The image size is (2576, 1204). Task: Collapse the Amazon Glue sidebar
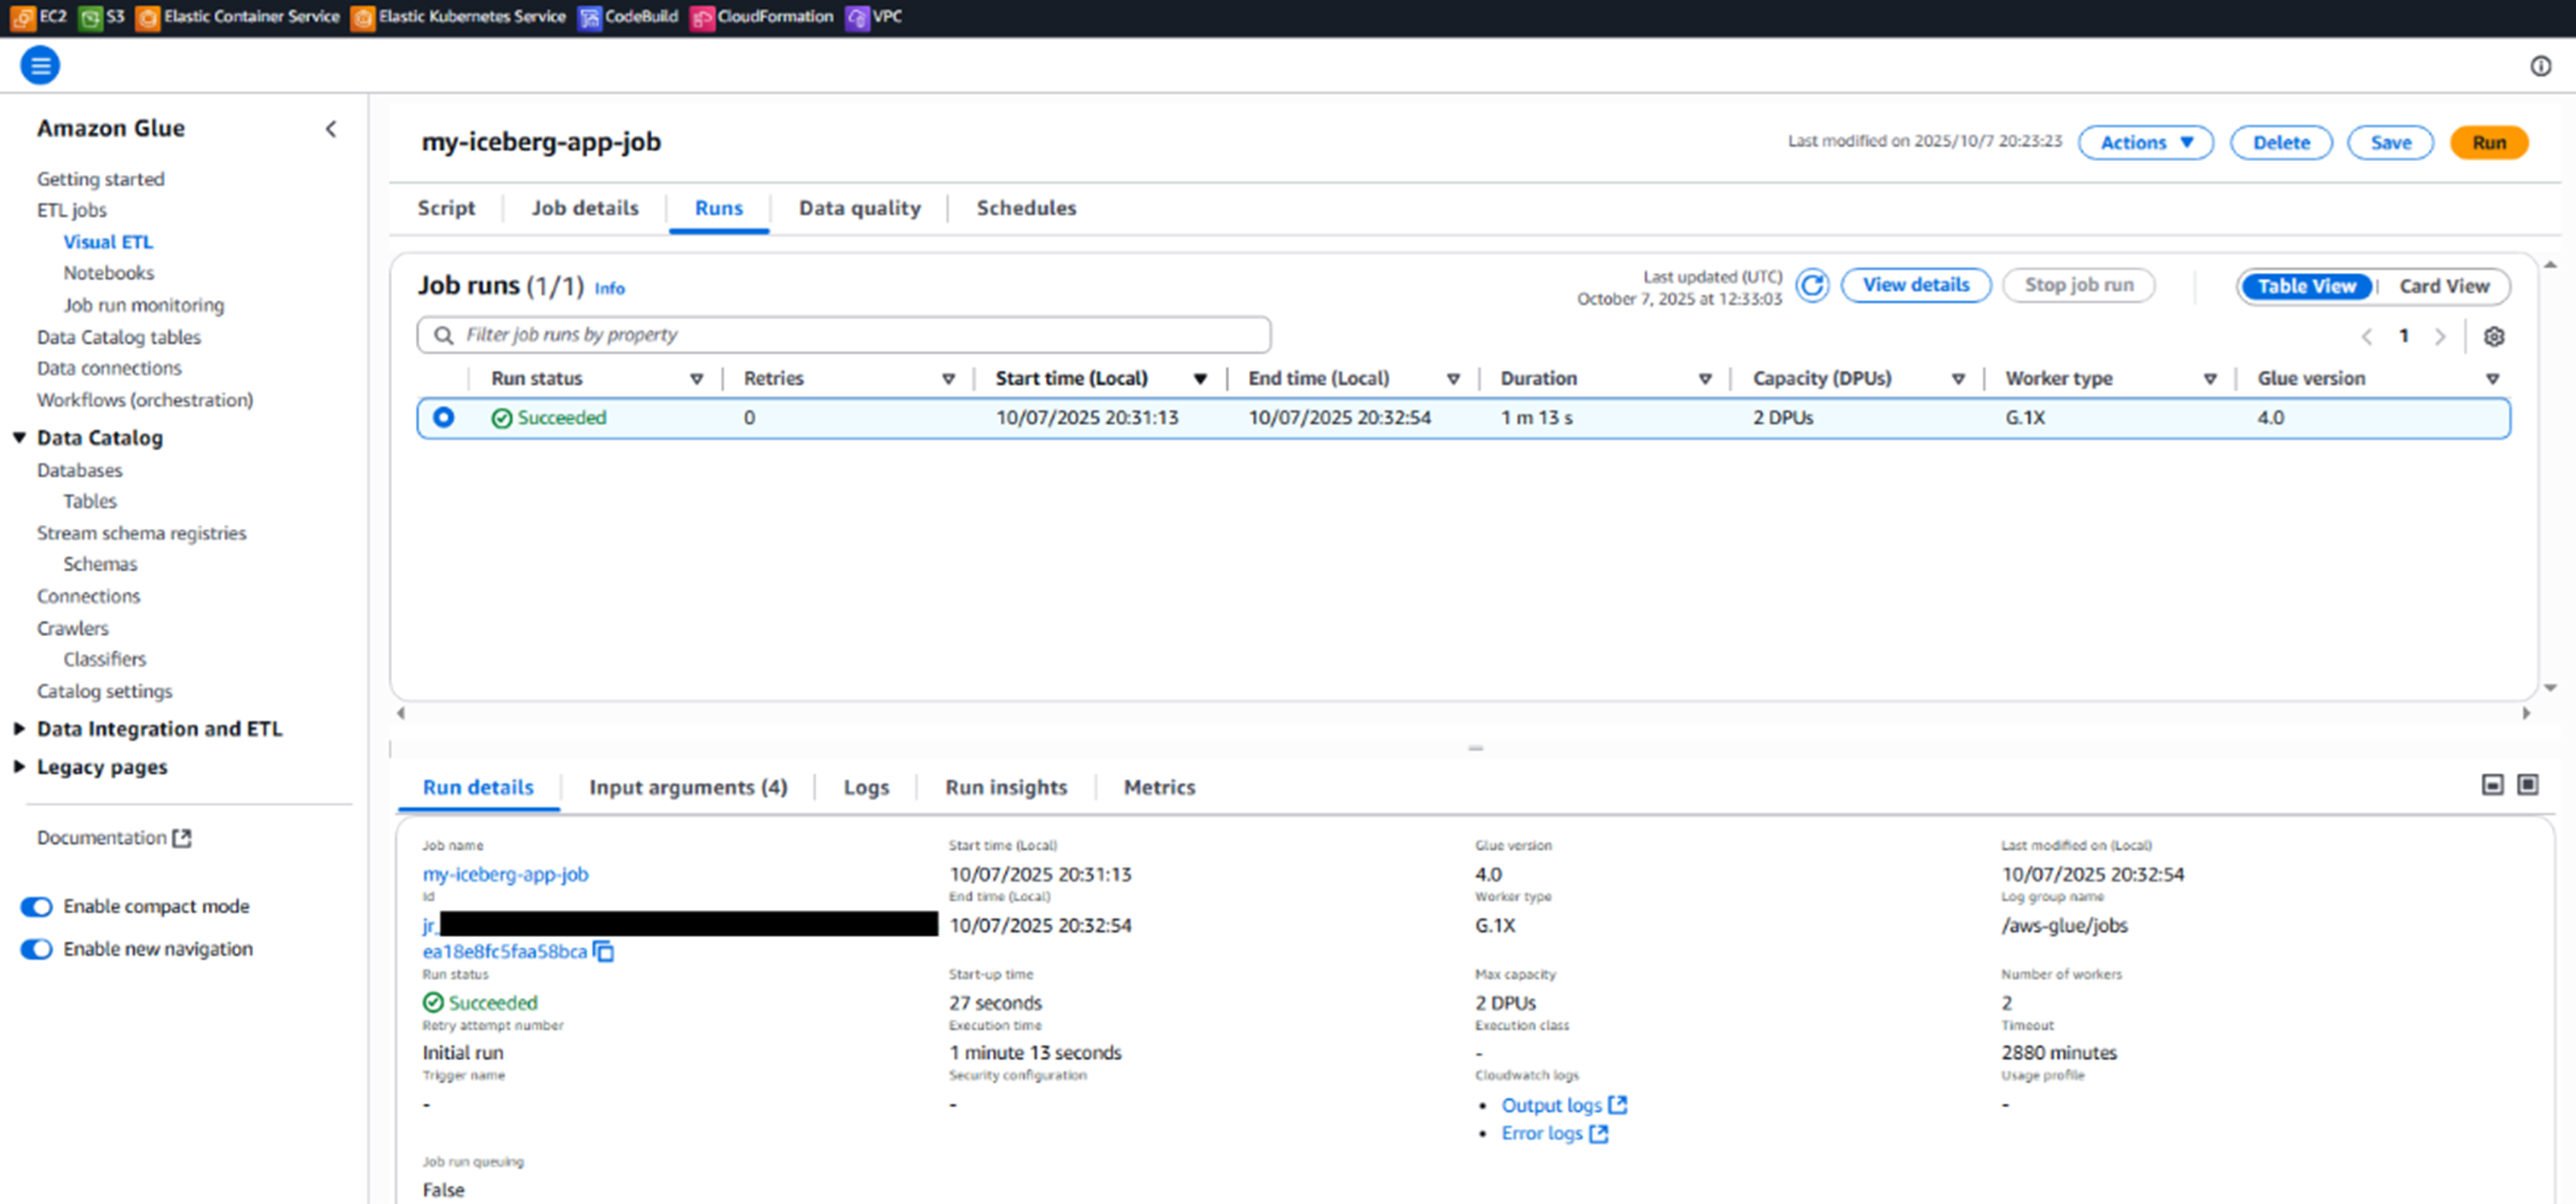tap(331, 129)
